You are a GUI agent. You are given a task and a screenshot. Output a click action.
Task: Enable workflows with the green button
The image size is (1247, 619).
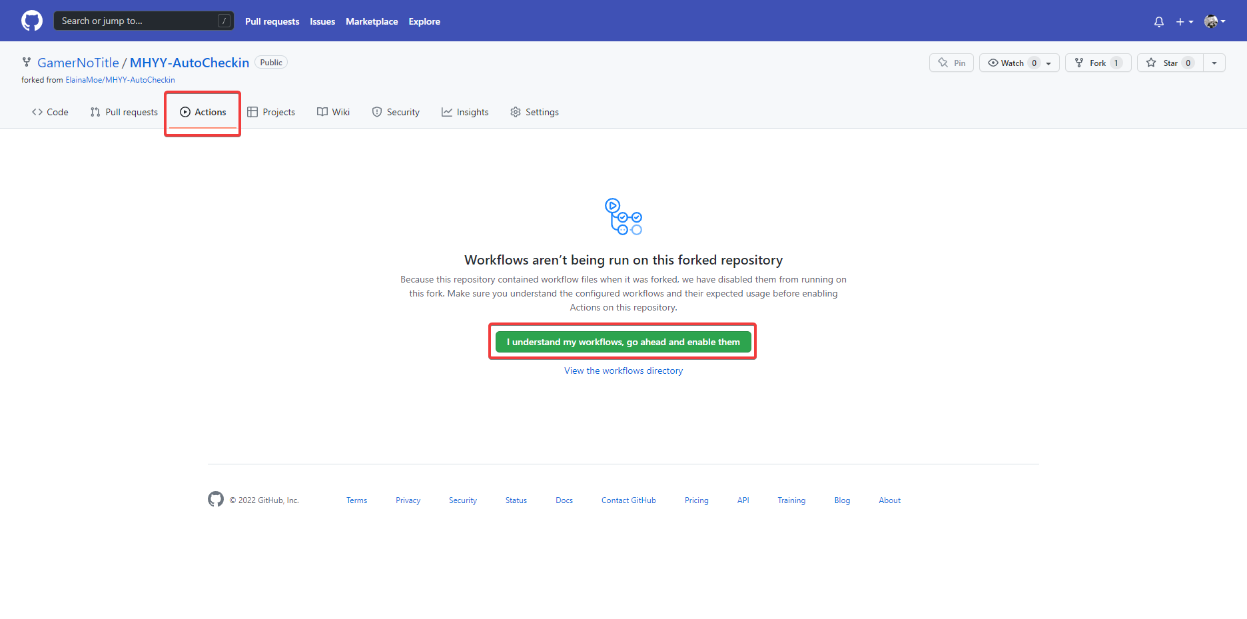click(623, 342)
